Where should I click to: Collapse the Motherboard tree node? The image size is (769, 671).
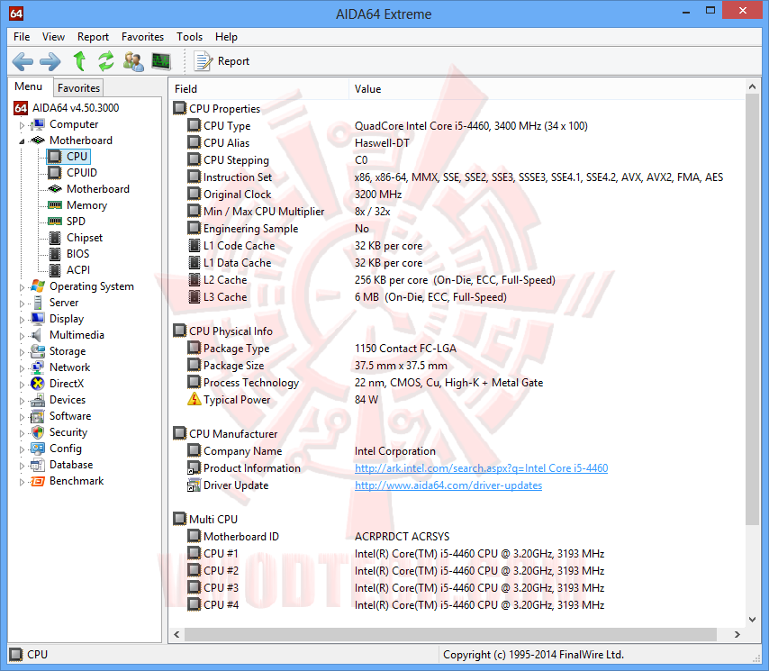[x=22, y=141]
